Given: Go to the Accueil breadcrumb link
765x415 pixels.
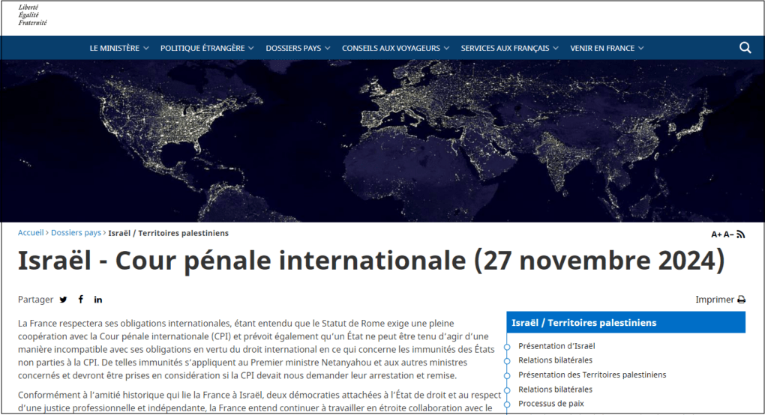Looking at the screenshot, I should (31, 233).
